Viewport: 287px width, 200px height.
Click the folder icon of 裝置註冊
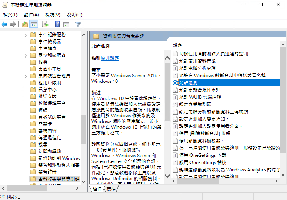point(33,172)
